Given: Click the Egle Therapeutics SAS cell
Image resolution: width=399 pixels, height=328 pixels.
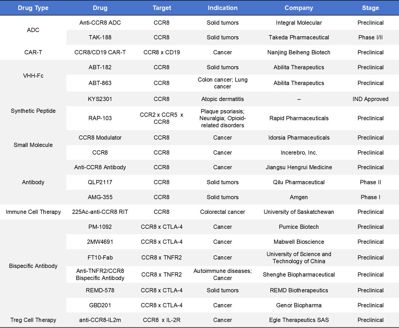Looking at the screenshot, I should pos(299,320).
